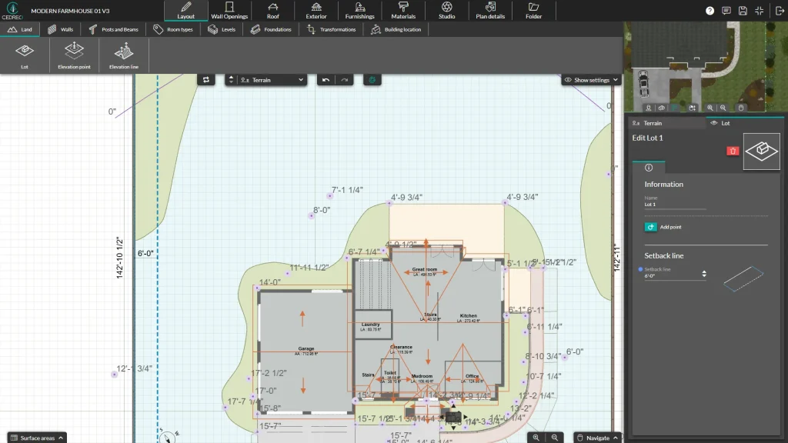This screenshot has height=443, width=788.
Task: Toggle the green magnet snapping icon
Action: (x=372, y=80)
